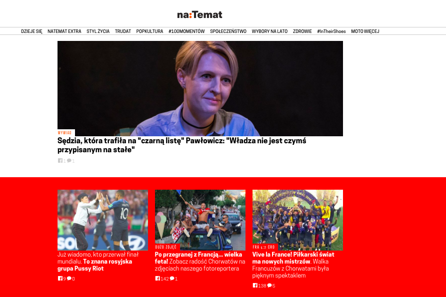The width and height of the screenshot is (446, 297).
Task: Open the Pussy Riot mundial final article link
Action: click(x=98, y=262)
